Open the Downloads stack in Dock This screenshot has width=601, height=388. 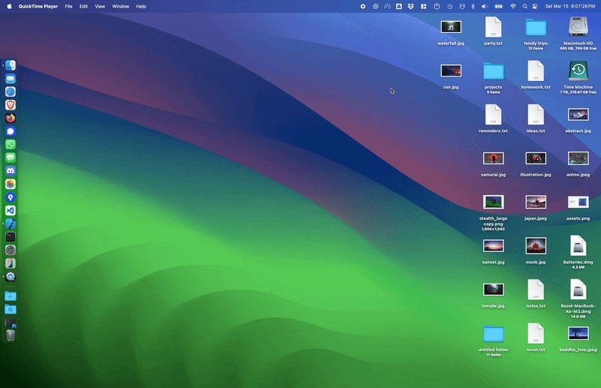click(x=11, y=309)
